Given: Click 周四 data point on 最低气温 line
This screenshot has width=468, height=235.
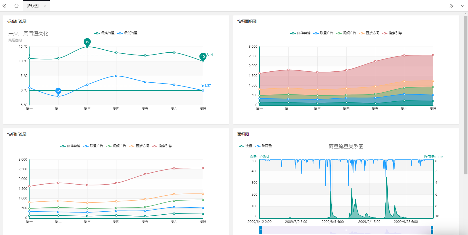Looking at the screenshot, I should [x=116, y=76].
